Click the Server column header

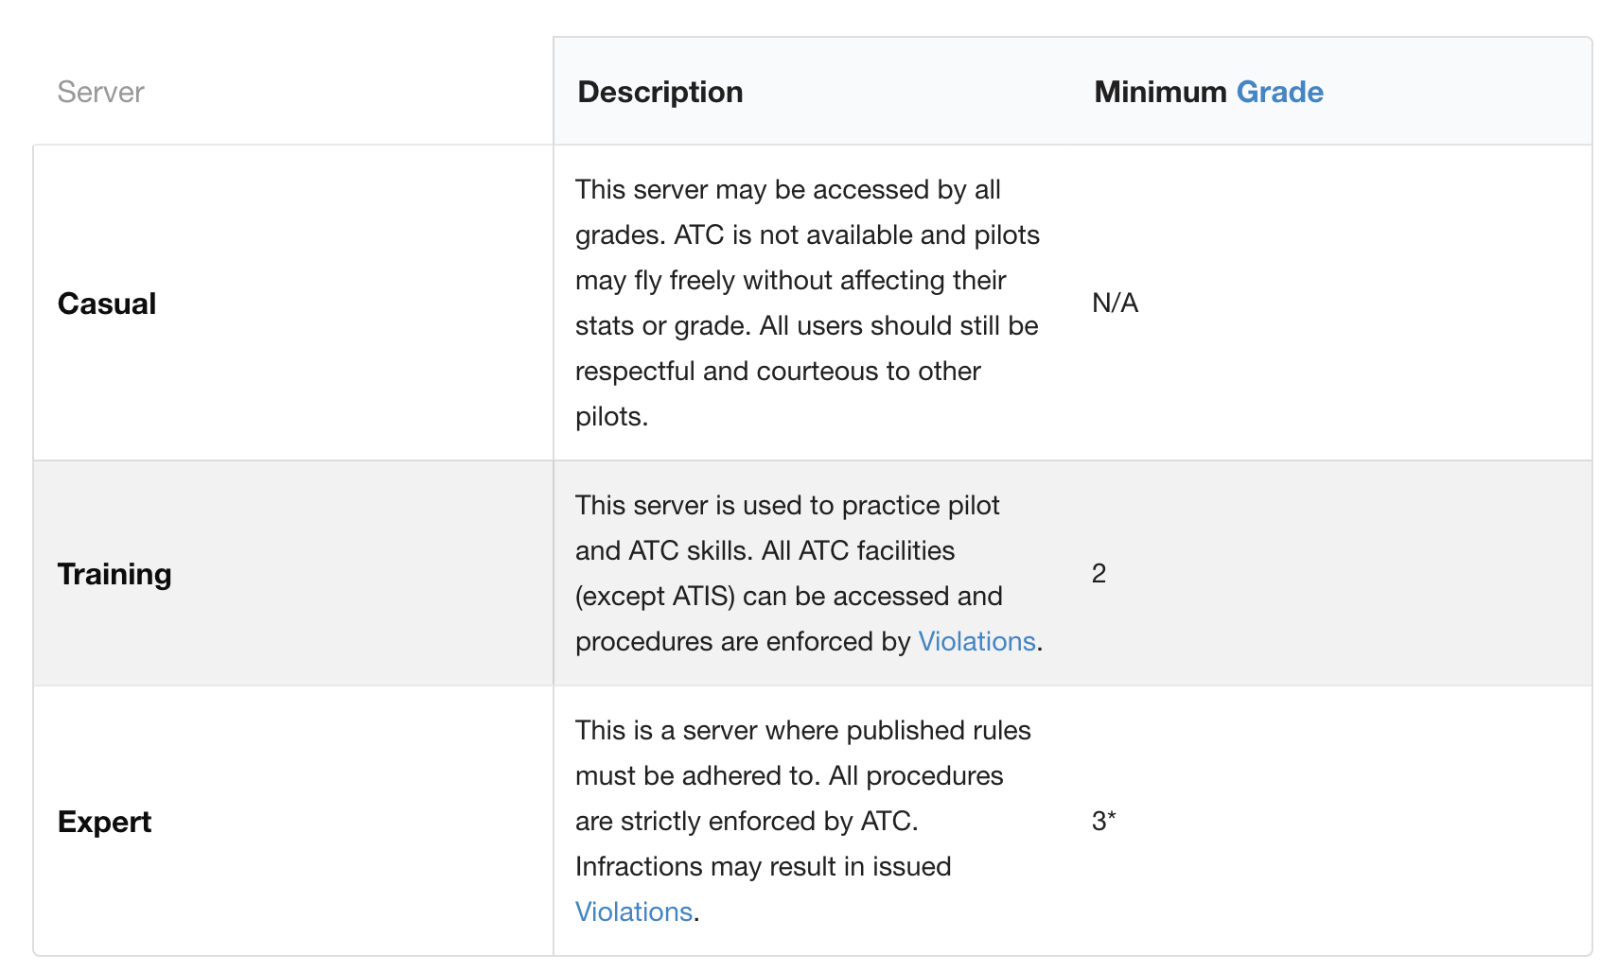100,92
